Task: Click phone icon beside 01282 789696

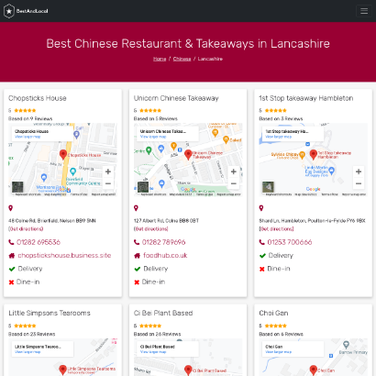Action: (x=137, y=242)
